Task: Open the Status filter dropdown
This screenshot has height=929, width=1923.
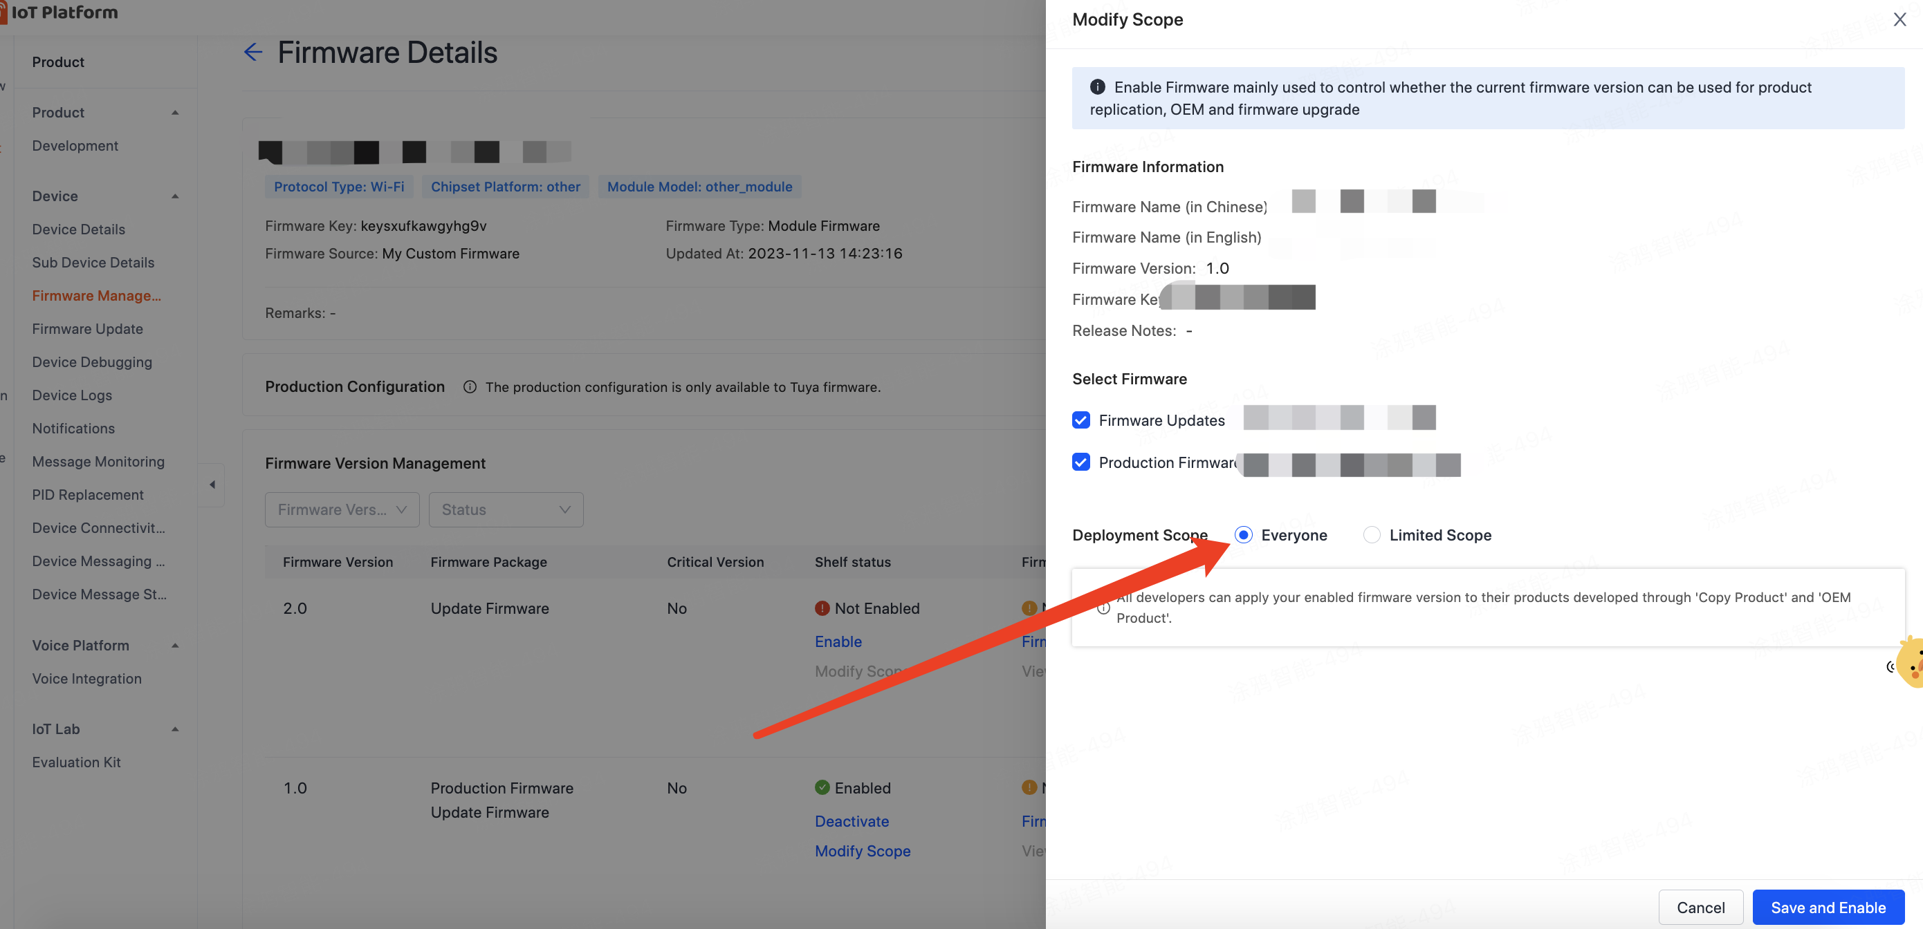Action: tap(506, 509)
